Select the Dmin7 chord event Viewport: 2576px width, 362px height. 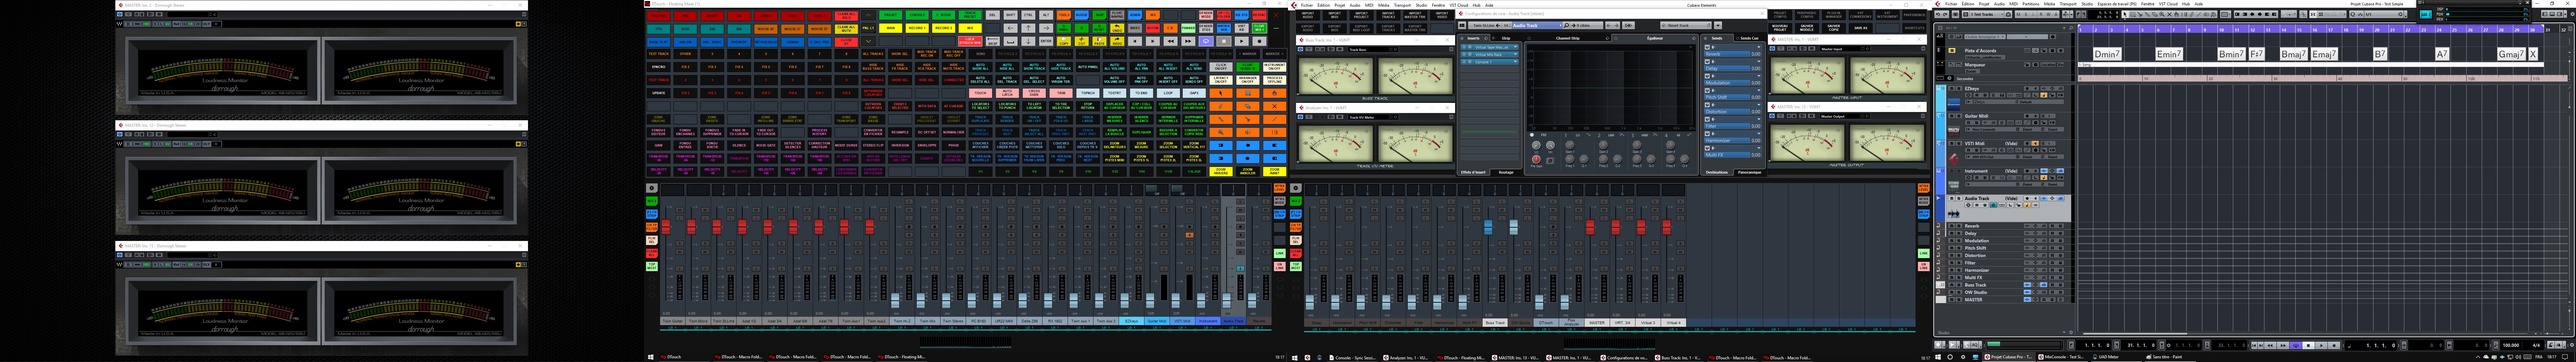[2107, 54]
